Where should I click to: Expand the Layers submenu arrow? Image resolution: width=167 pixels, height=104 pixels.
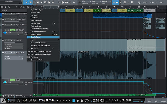point(58,40)
